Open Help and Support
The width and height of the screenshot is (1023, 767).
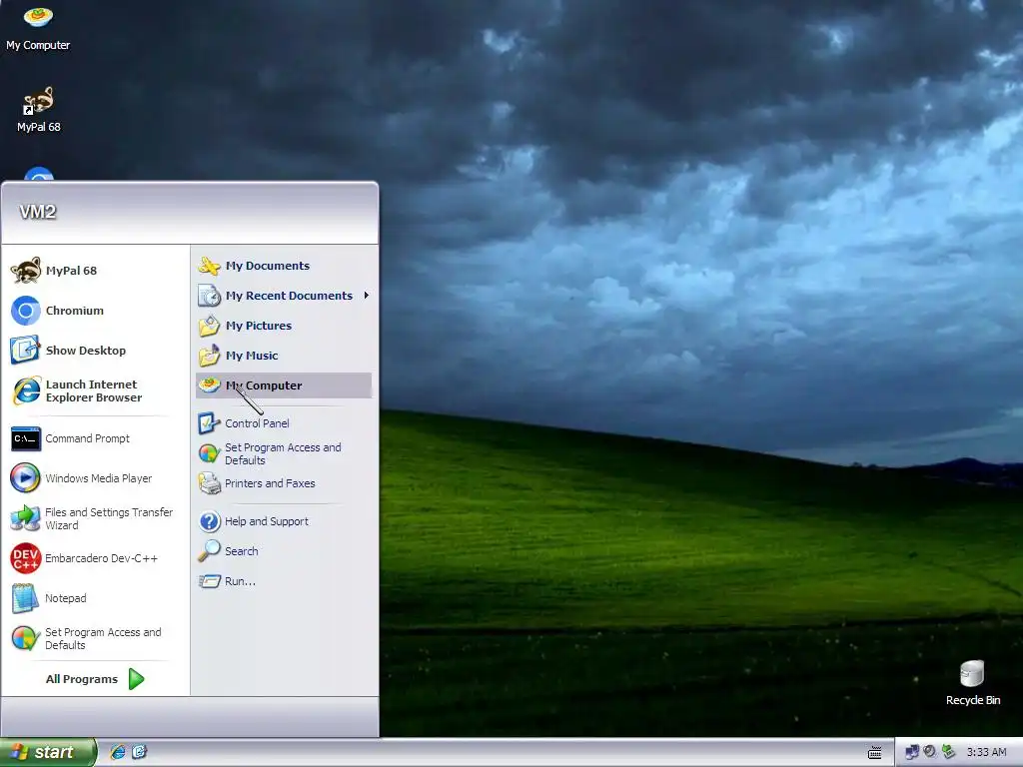(284, 521)
